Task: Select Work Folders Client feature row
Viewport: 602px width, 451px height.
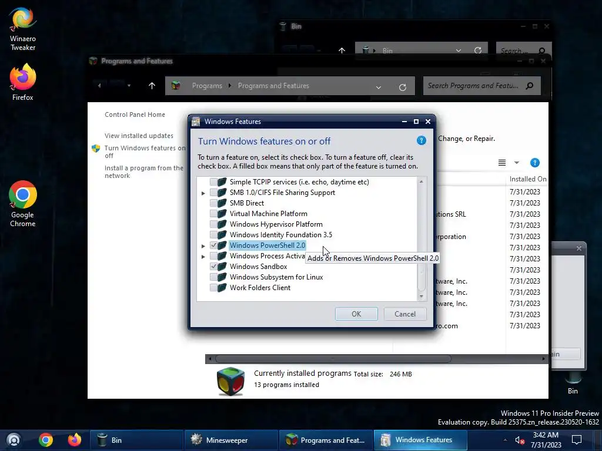Action: 259,288
